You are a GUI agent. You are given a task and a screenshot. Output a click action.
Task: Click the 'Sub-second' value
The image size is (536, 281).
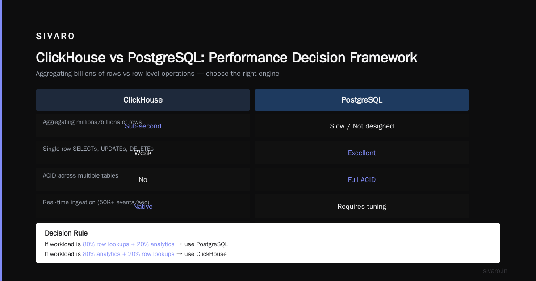[x=143, y=126]
